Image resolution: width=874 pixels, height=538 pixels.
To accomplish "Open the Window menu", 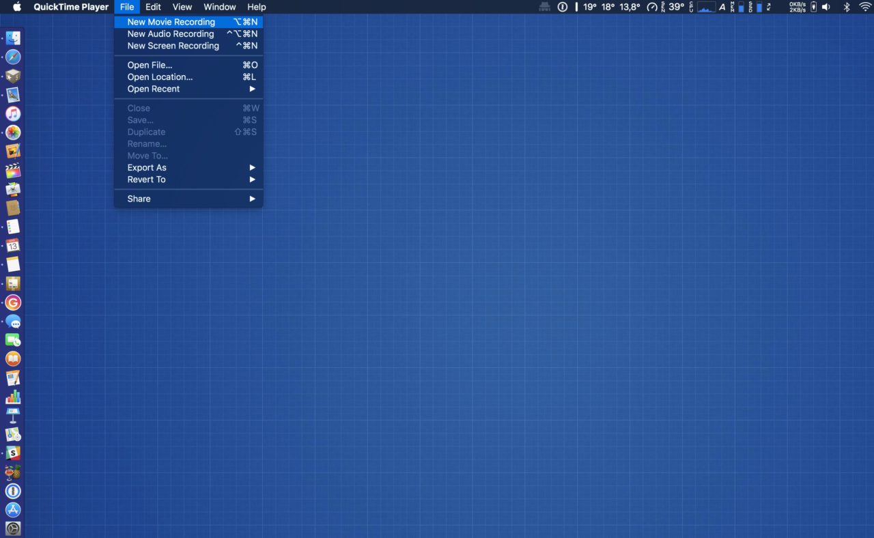I will [220, 7].
